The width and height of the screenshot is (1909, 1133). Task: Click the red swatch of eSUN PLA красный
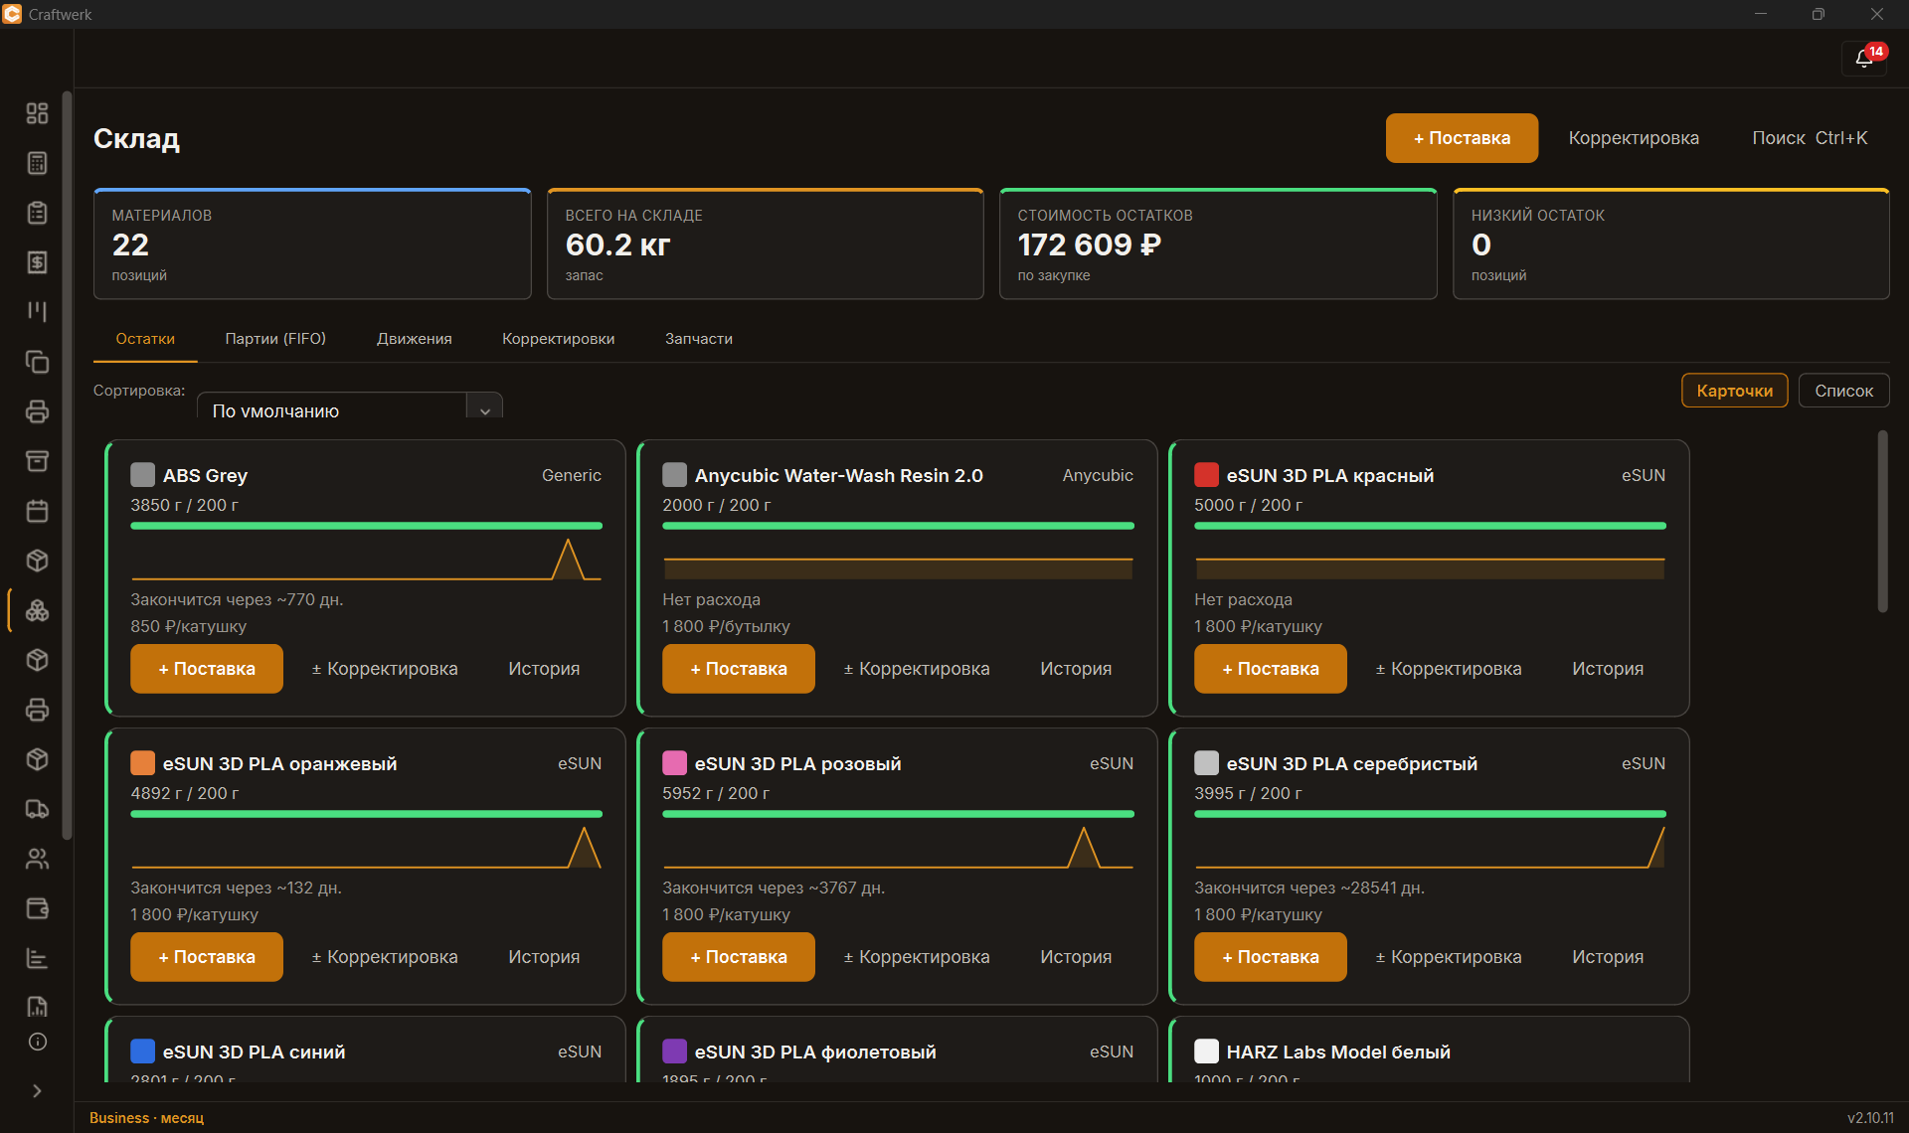[1206, 475]
